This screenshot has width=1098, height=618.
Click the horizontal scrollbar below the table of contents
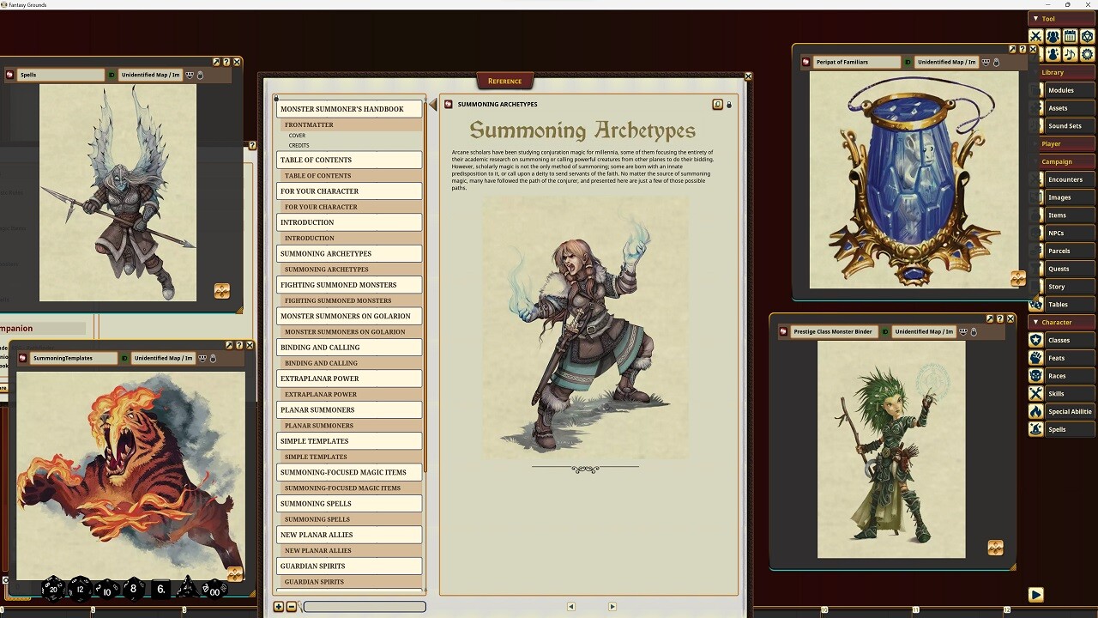pyautogui.click(x=364, y=606)
